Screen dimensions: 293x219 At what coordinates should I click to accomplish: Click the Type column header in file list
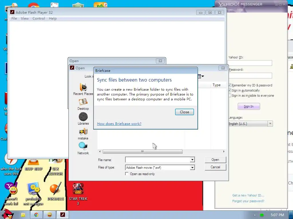coord(218,85)
